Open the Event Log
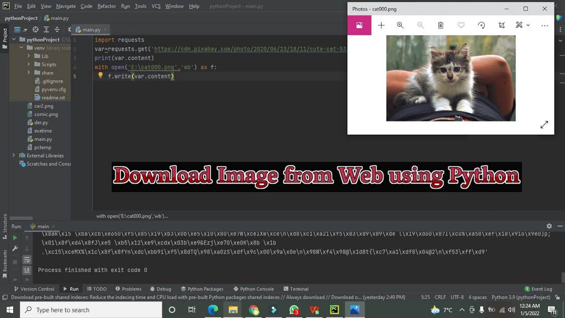Screen dimensions: 565x318 pos(539,289)
